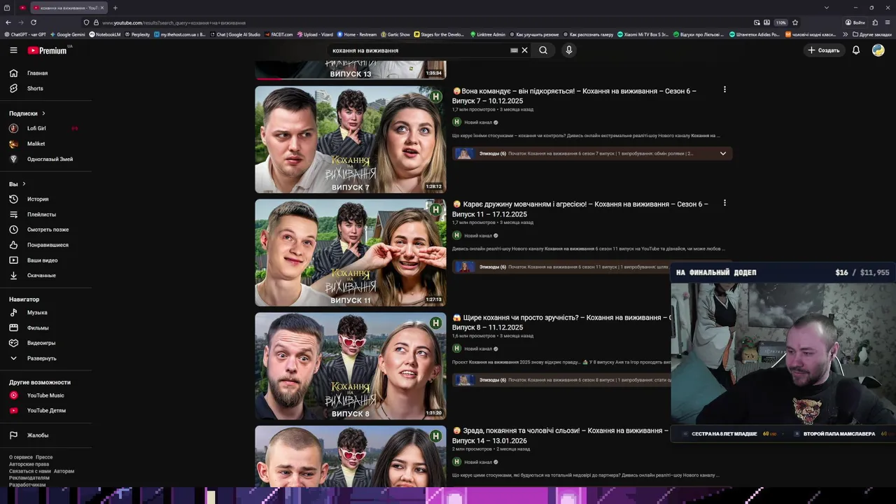Open the Випуск 13 thumbnail at top

point(351,69)
